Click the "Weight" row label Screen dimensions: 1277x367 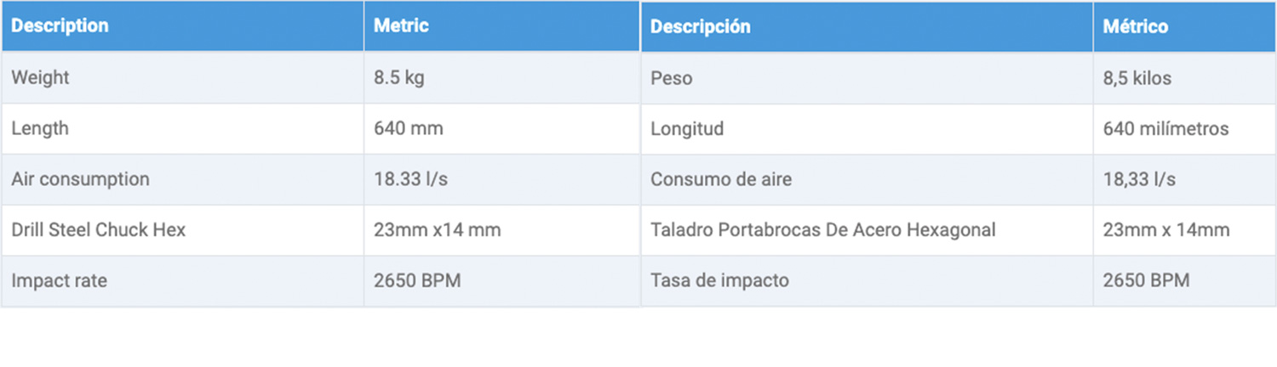coord(40,78)
